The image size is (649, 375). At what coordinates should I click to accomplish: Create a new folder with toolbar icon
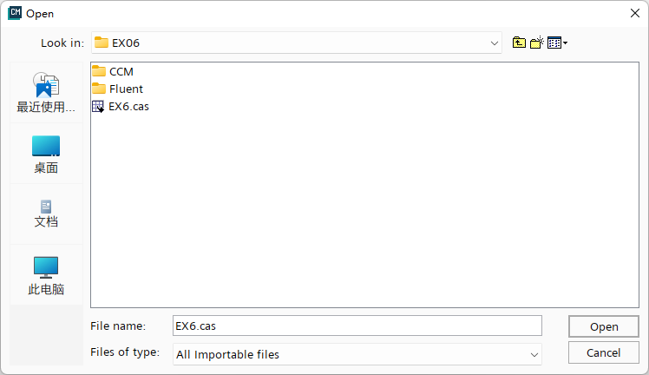tap(536, 43)
